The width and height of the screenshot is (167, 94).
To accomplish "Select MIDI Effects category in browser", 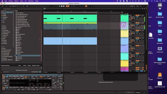I will 6,34.
